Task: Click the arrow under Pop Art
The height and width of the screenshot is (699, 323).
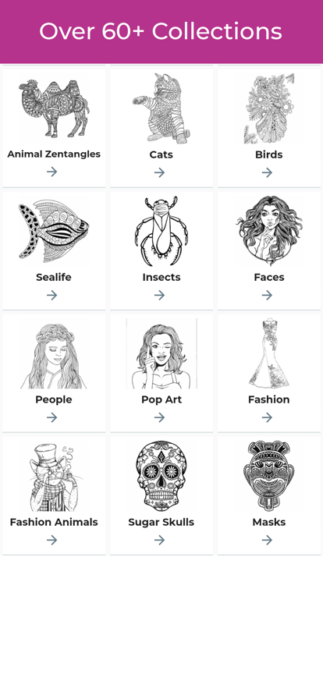Action: (x=160, y=417)
